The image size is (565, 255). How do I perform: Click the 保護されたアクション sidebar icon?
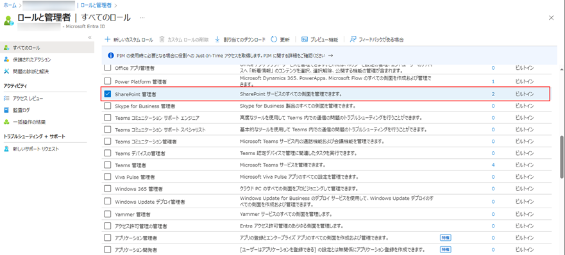pos(6,60)
